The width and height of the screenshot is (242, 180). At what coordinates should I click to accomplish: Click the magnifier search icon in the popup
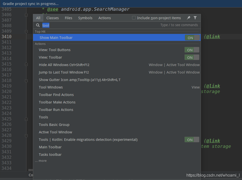(x=38, y=25)
